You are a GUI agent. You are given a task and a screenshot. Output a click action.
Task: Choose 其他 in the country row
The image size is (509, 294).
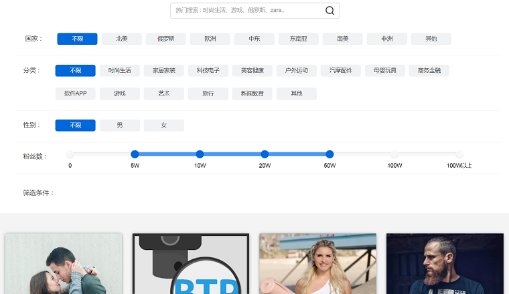tap(431, 39)
